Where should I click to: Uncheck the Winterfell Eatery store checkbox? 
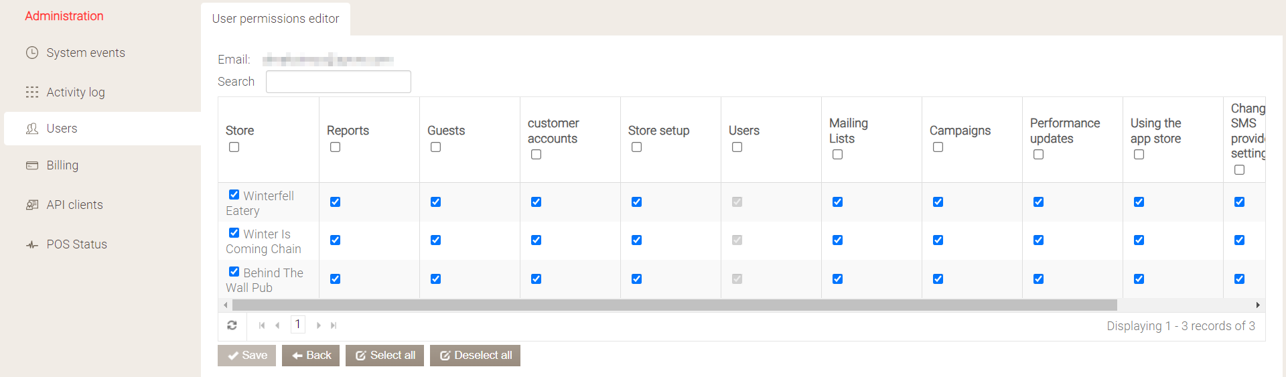[234, 195]
